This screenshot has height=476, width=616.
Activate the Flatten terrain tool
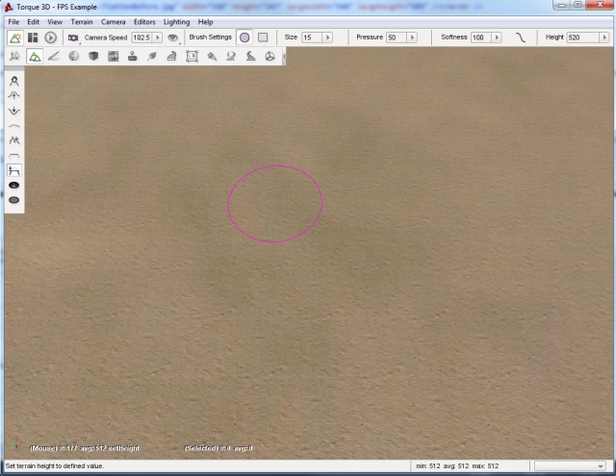coord(14,156)
